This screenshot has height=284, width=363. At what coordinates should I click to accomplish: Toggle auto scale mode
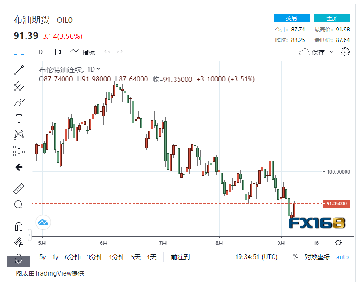(342, 257)
